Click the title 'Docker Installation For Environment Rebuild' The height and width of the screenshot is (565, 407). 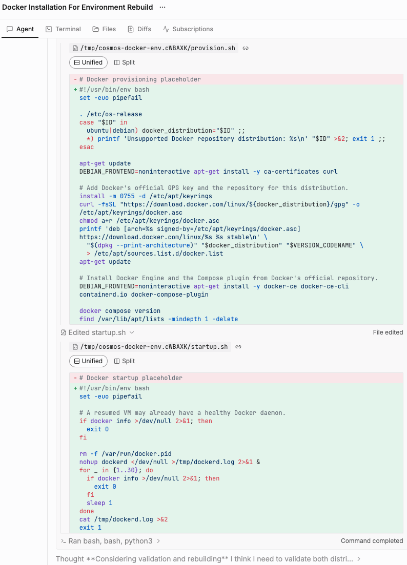(x=77, y=7)
